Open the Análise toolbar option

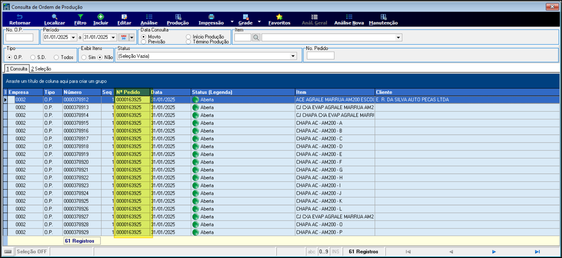[x=149, y=19]
